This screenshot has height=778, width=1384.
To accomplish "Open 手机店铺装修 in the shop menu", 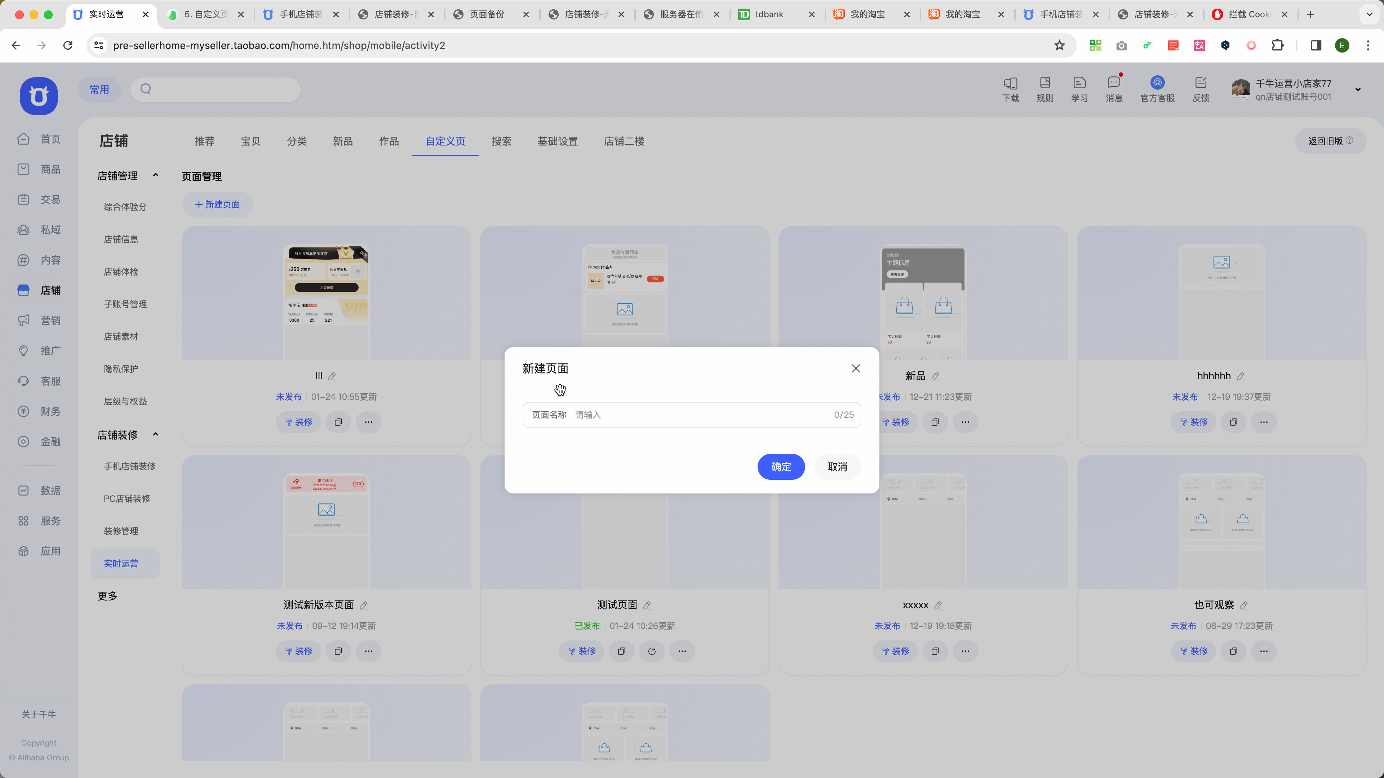I will point(129,466).
